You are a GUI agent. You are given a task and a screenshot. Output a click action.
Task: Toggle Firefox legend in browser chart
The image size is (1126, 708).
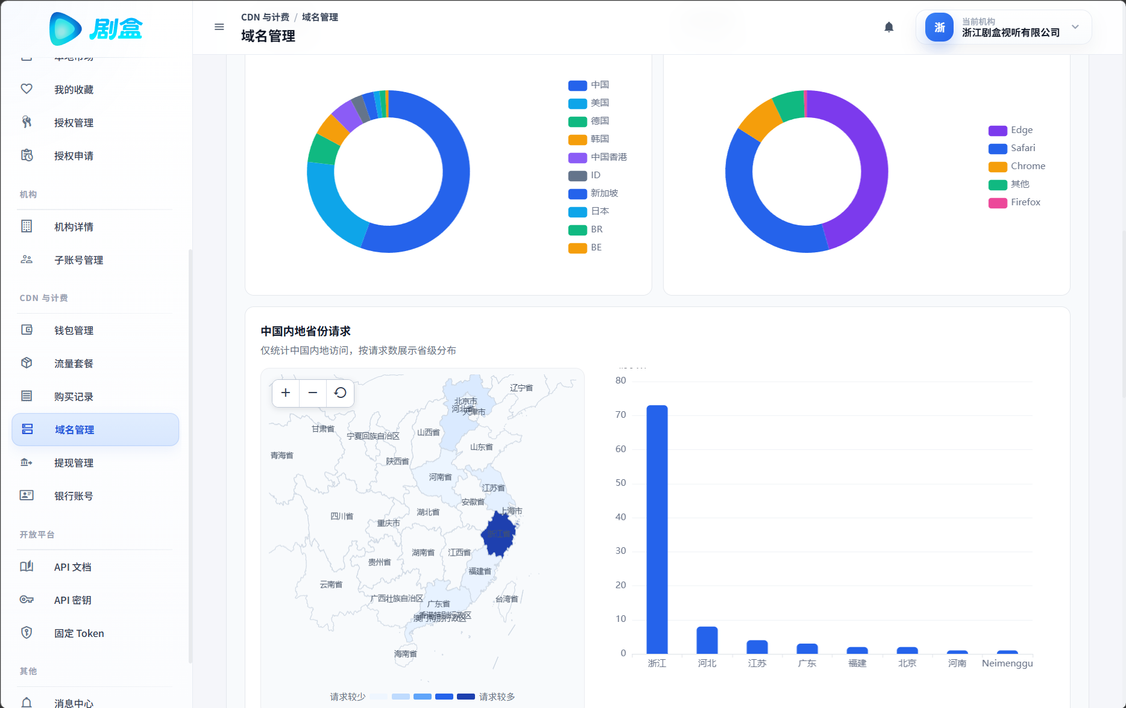coord(1014,202)
